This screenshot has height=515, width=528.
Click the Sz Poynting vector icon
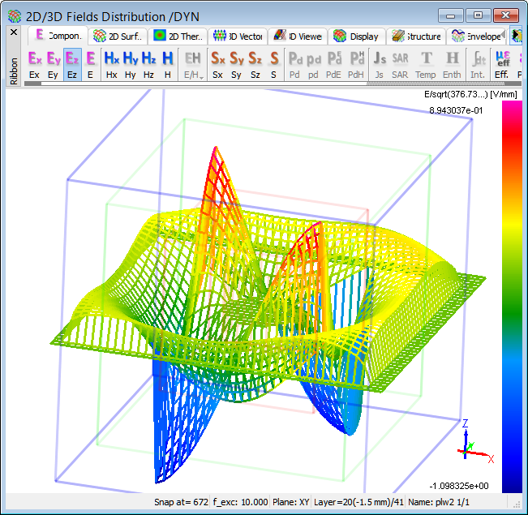[x=255, y=64]
